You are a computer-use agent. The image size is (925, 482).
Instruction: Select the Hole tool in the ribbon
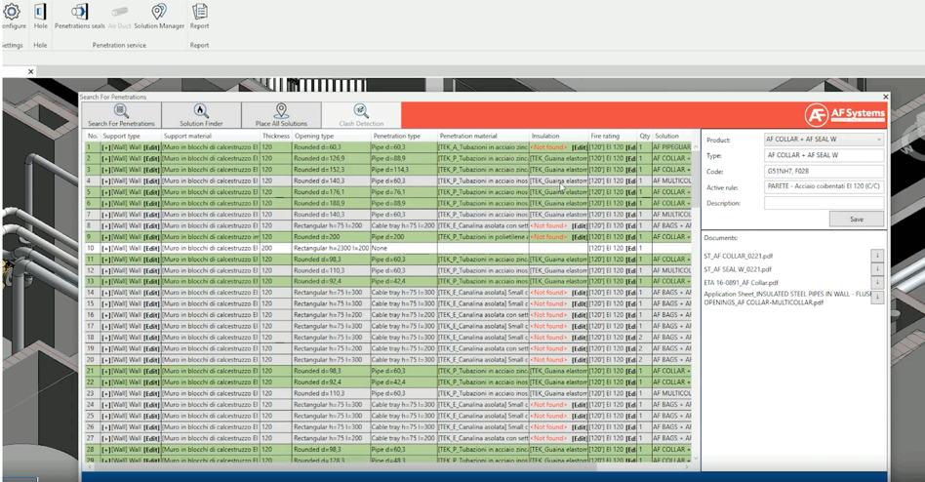pyautogui.click(x=40, y=17)
